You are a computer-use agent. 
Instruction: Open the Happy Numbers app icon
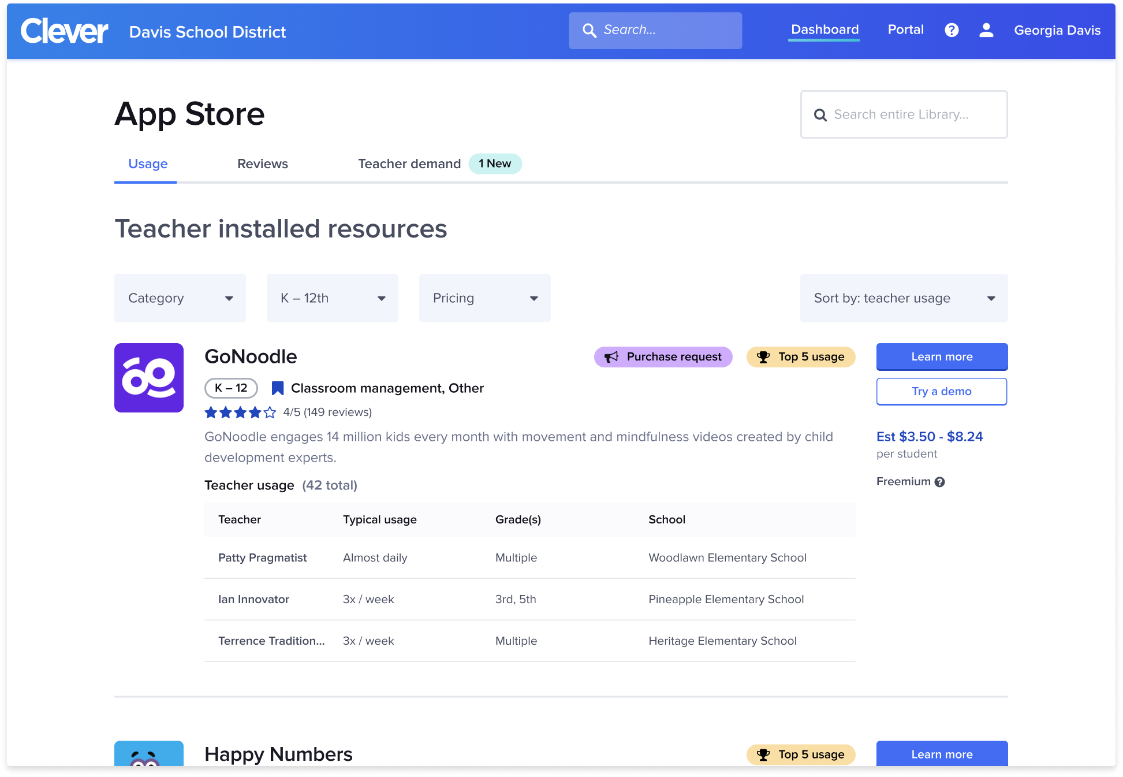pos(149,753)
